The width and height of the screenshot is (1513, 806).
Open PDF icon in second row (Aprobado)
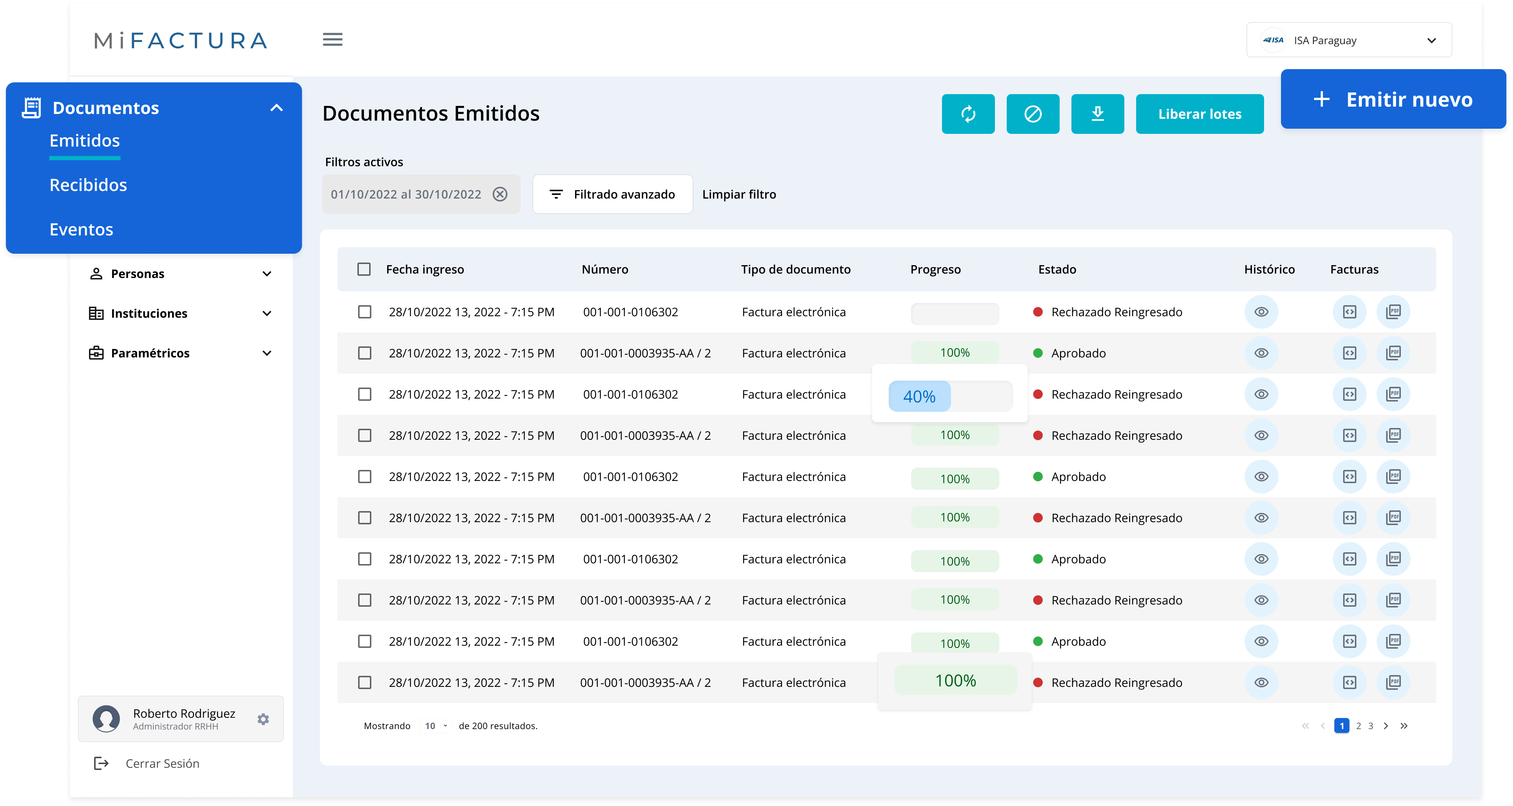[1393, 353]
